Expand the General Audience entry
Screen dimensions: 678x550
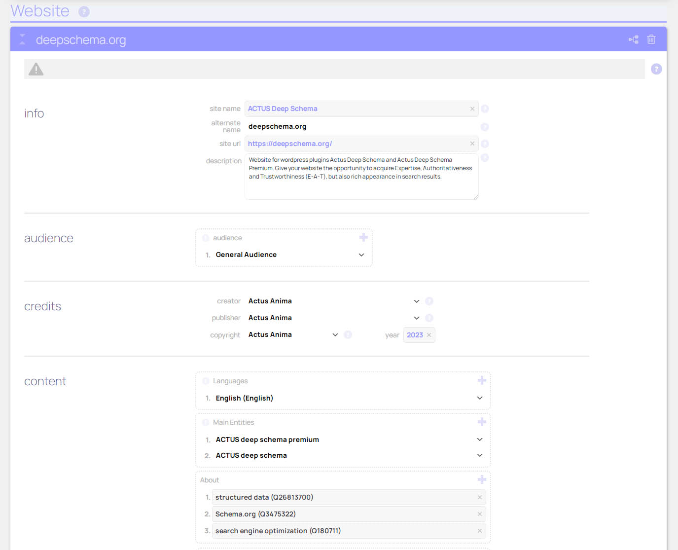(361, 255)
